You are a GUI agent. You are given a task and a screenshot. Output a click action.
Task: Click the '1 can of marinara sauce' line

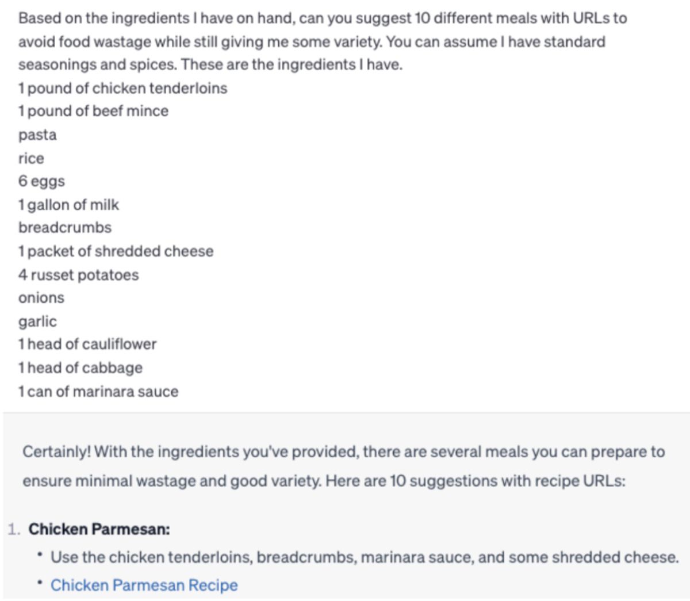click(98, 391)
